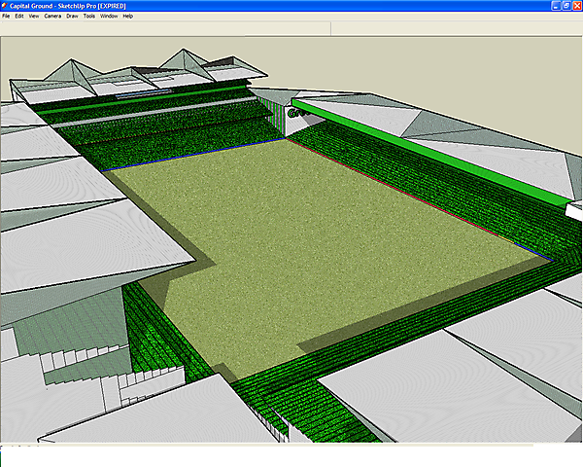Click the blue line at pitch's far edge
Viewport: 583px width, 467px height.
[x=194, y=156]
